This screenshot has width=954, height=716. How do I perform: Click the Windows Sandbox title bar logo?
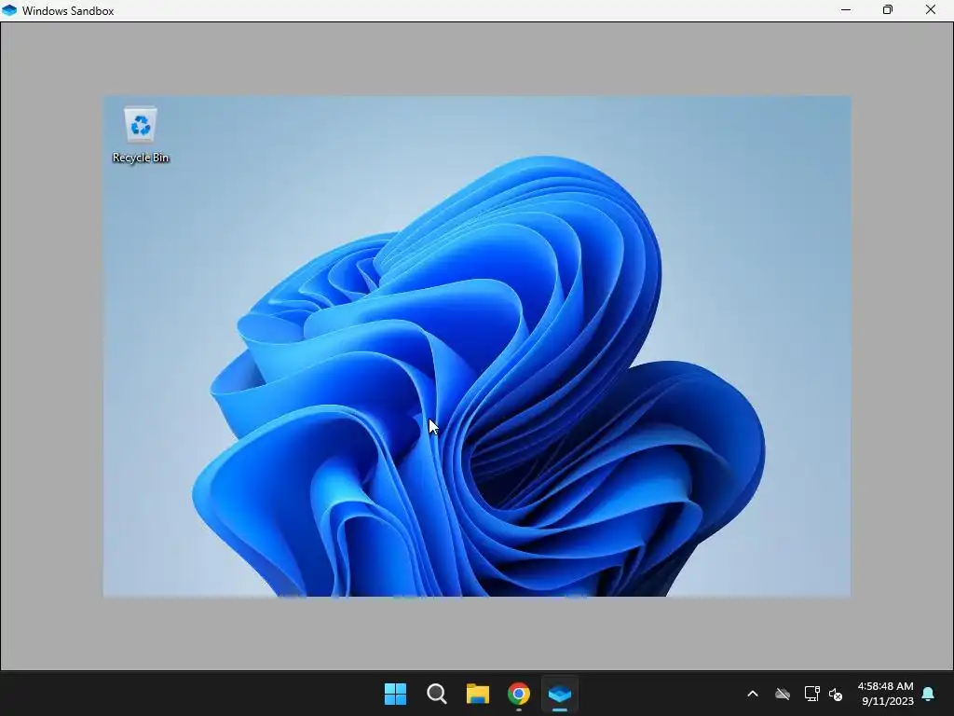coord(9,10)
